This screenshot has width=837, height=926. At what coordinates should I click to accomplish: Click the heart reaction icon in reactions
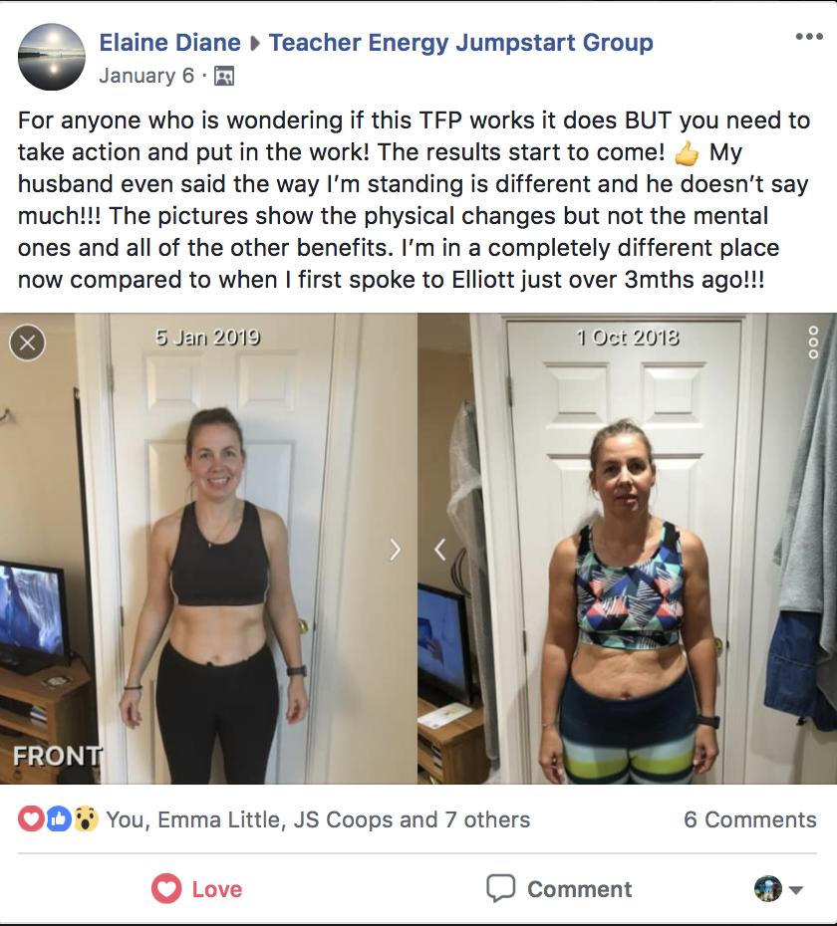coord(30,819)
